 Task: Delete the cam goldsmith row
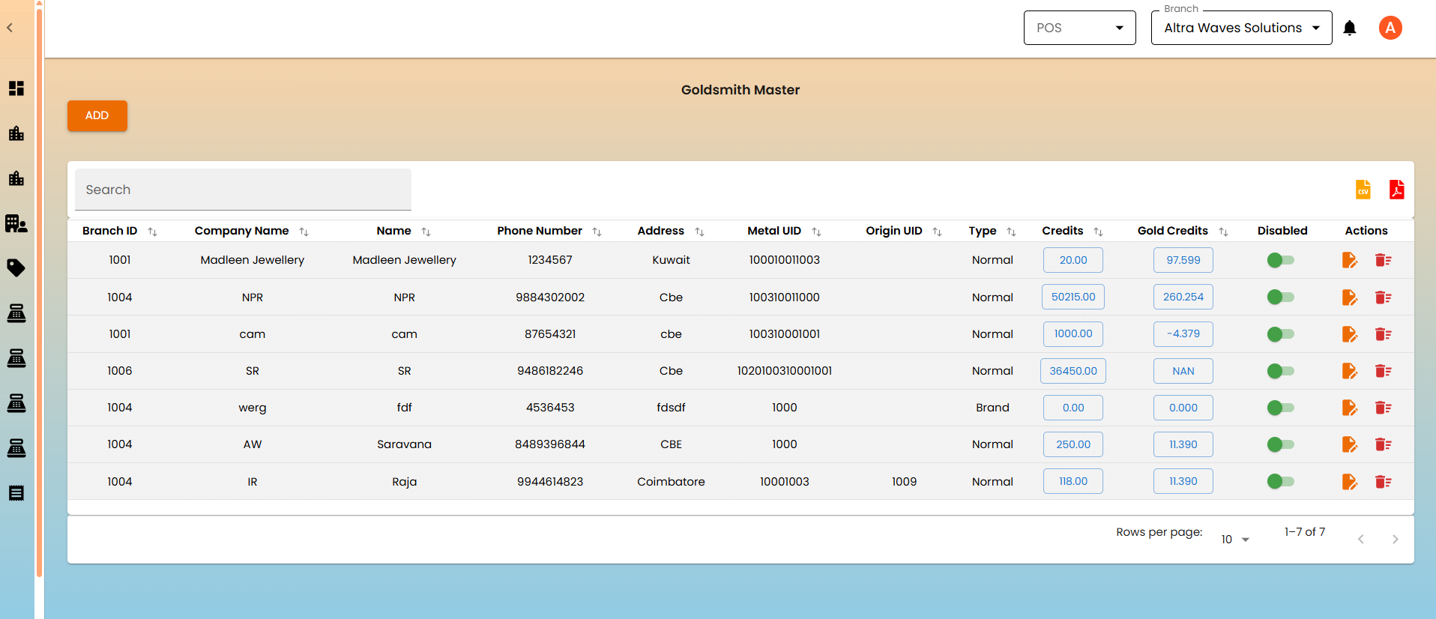click(1383, 334)
